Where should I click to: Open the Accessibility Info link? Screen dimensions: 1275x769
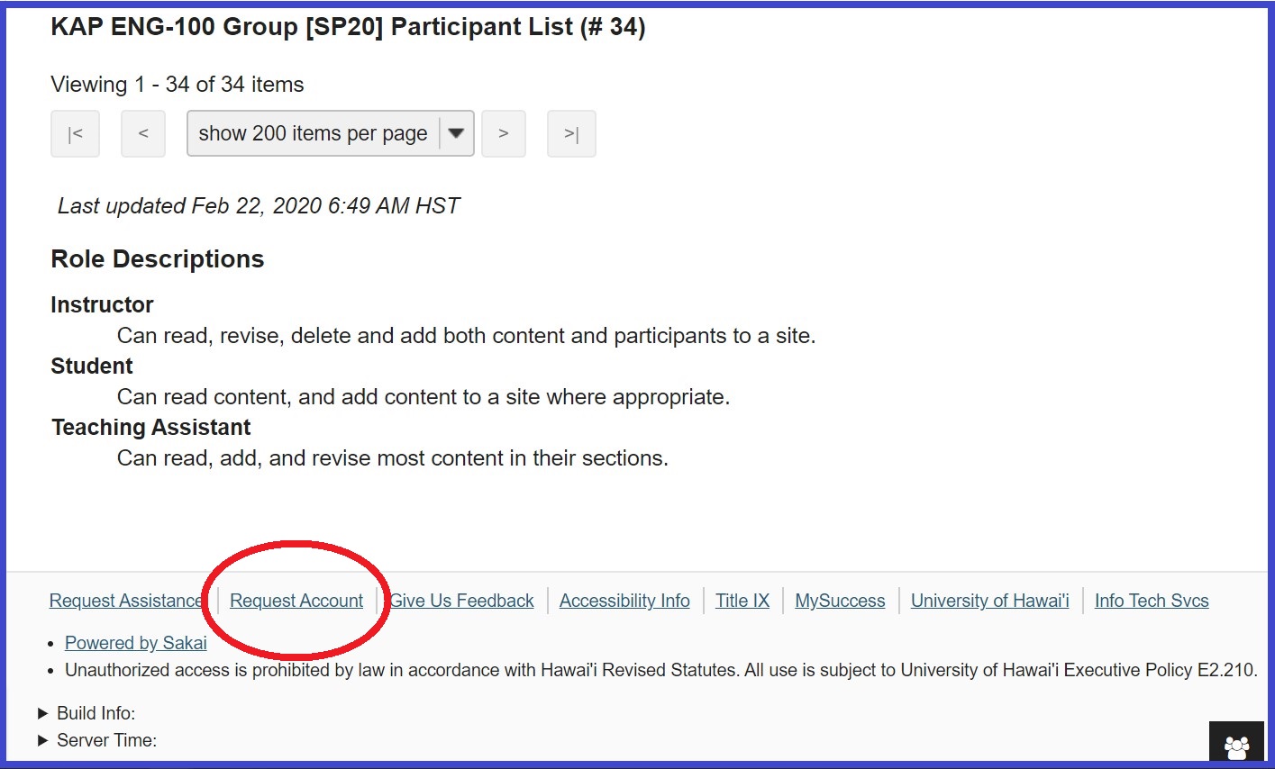point(624,601)
